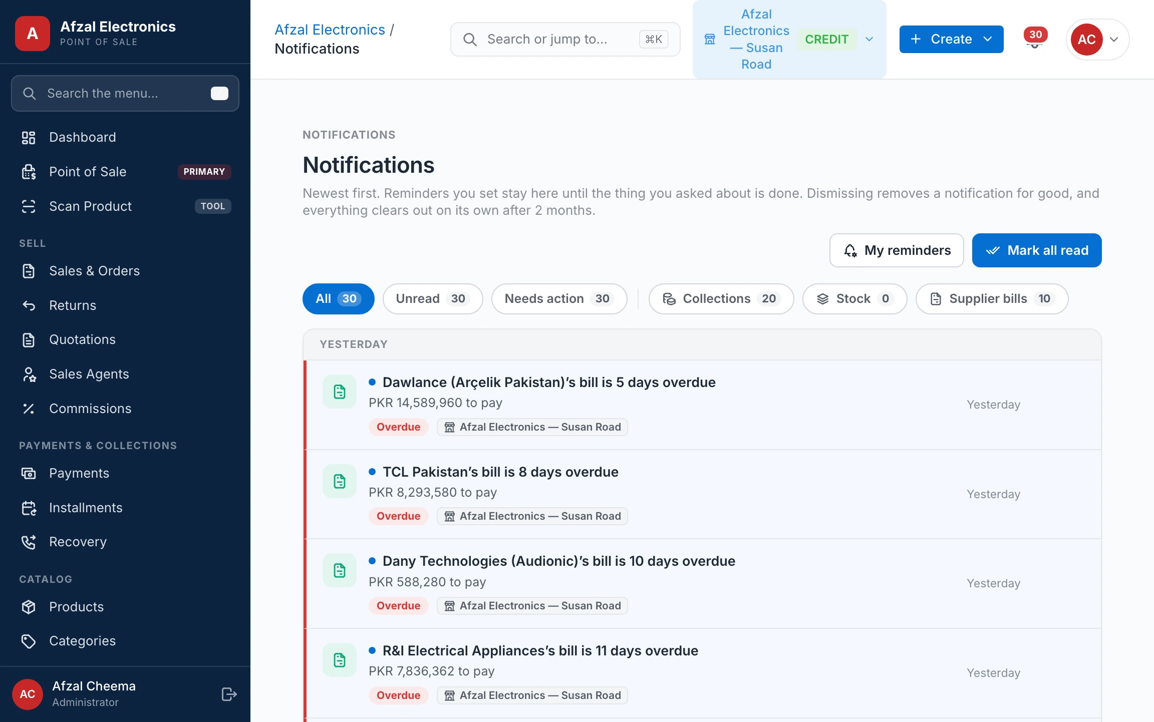The image size is (1154, 722).
Task: Click the blue Create button label
Action: click(x=951, y=39)
